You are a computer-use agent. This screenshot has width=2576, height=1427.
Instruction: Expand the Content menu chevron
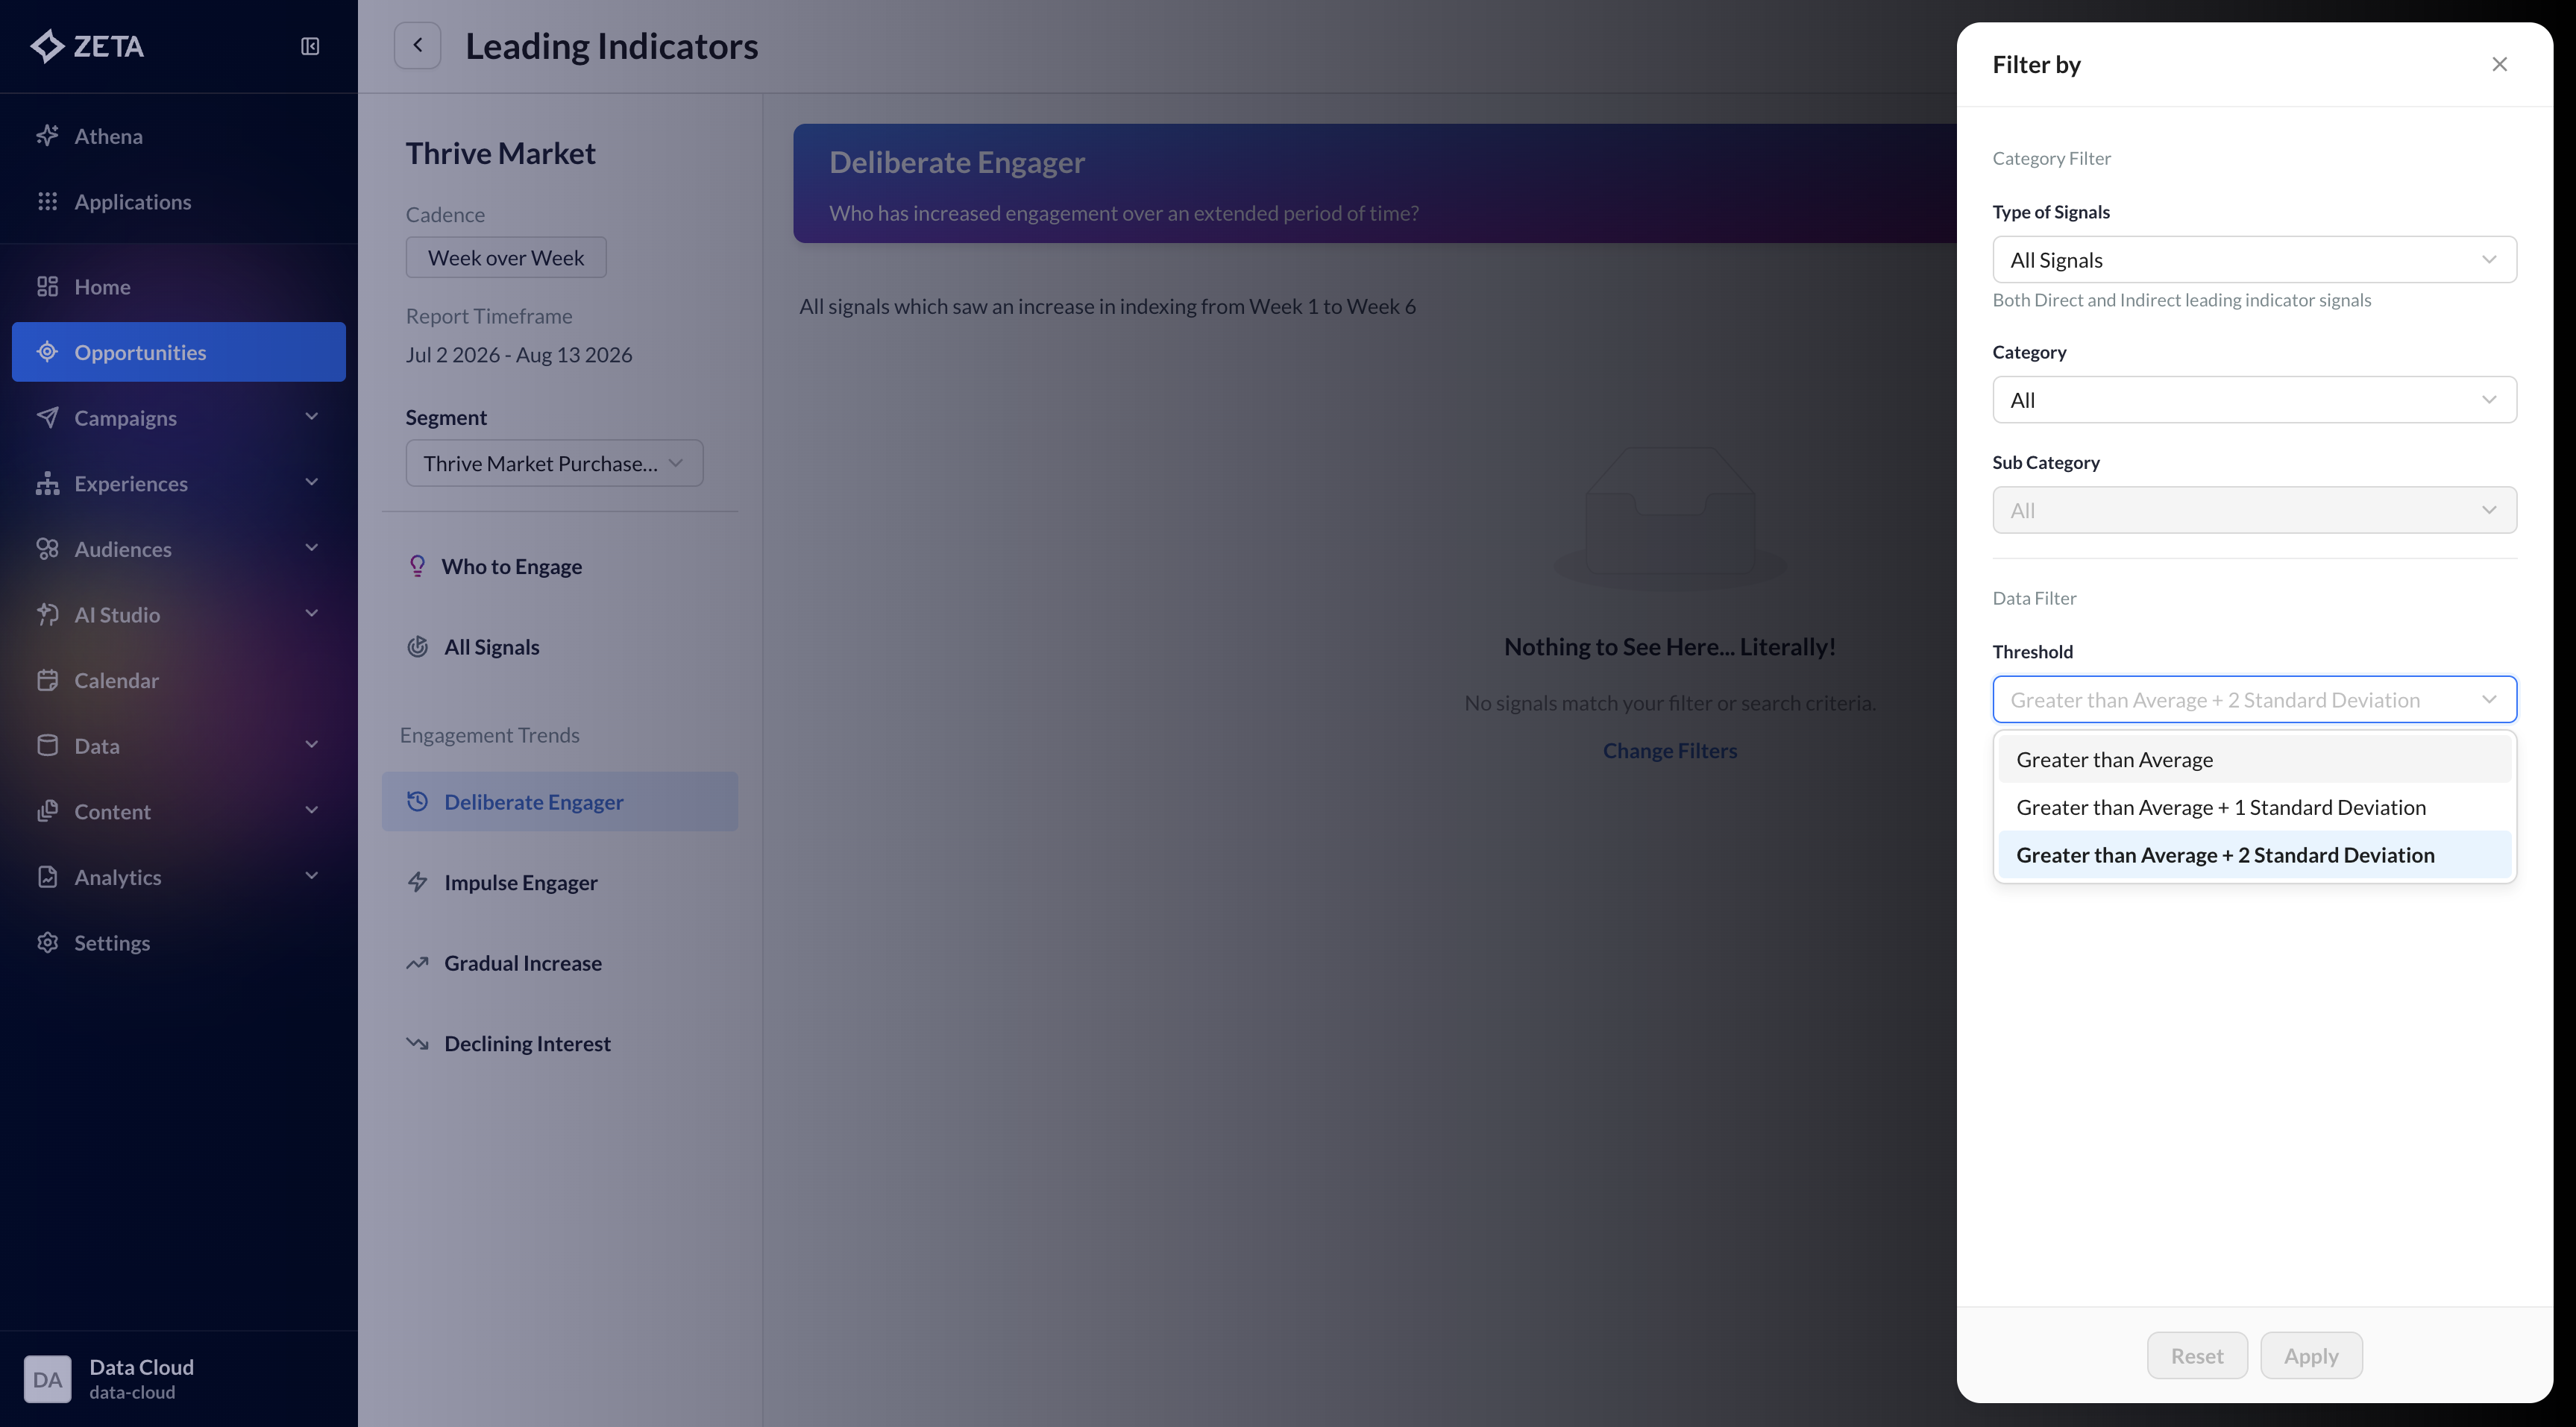(311, 810)
